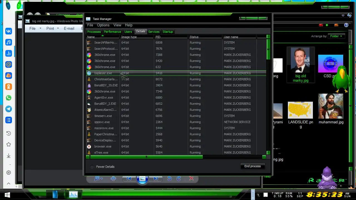Click Task Manager taskbar icon

coord(73,194)
